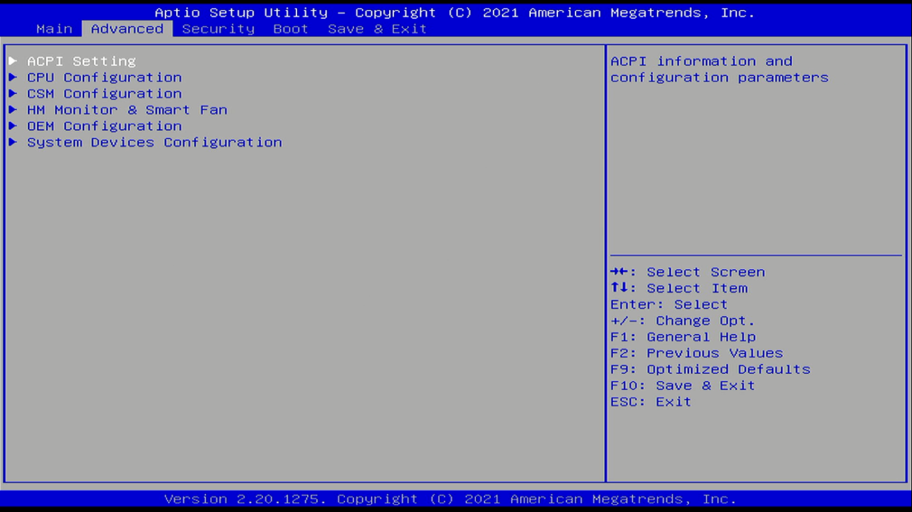Click the arrow icon beside CSM Configuration
The height and width of the screenshot is (512, 912).
click(x=13, y=94)
